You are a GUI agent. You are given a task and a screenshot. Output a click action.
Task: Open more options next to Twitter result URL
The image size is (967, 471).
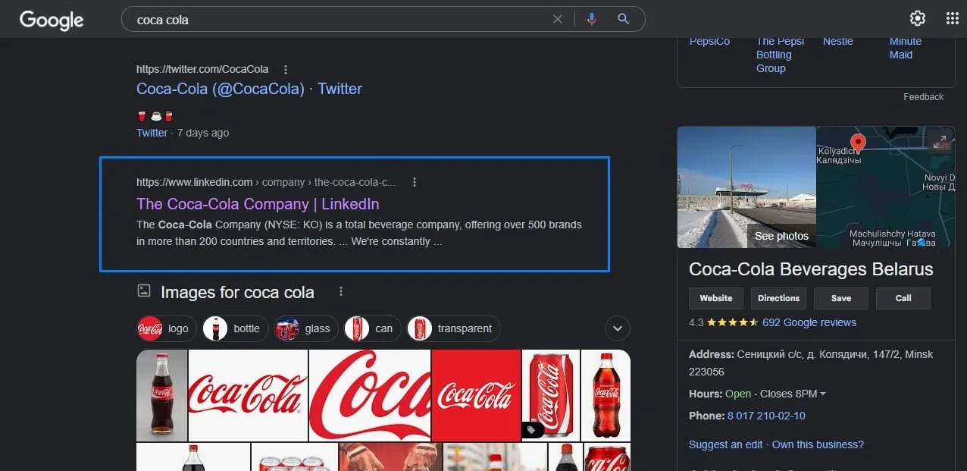coord(286,69)
